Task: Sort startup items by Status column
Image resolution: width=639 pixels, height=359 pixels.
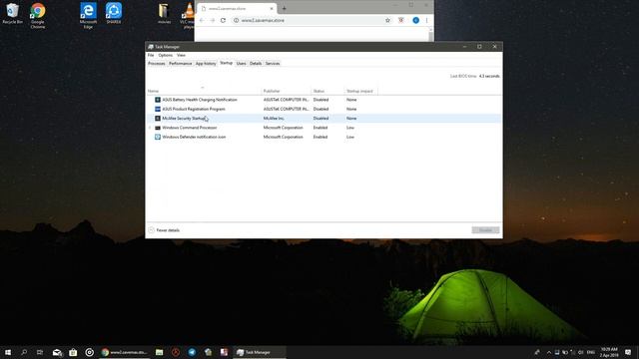Action: pos(327,91)
